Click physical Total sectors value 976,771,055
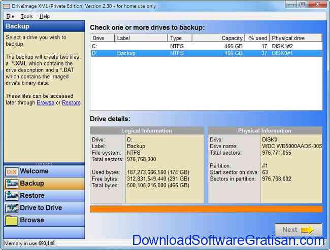 (277, 153)
